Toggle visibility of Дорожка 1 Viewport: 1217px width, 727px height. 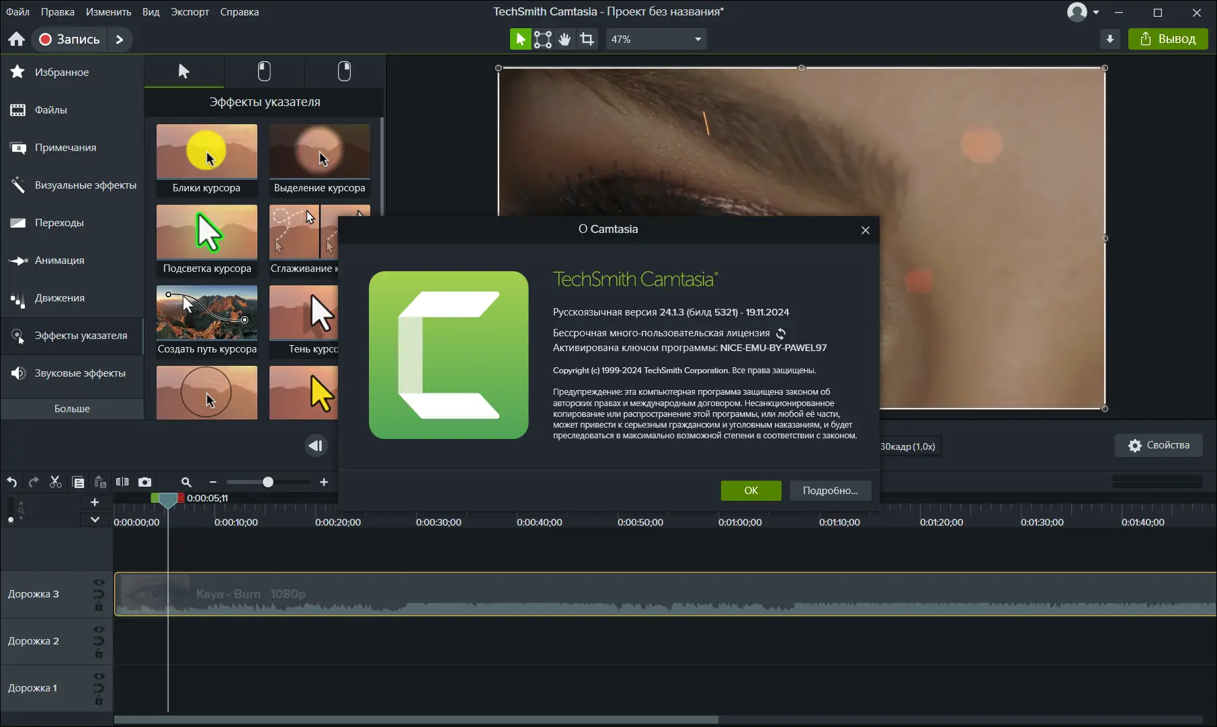point(99,677)
